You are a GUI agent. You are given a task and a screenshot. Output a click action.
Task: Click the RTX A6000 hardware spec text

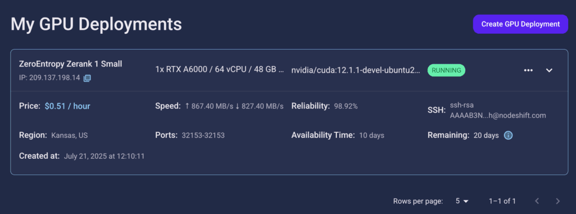coord(220,70)
